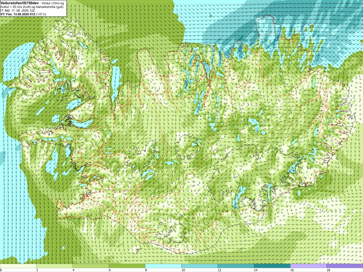This screenshot has height=272, width=363.
Task: Click the legend tick label '12'
Action: (219, 270)
